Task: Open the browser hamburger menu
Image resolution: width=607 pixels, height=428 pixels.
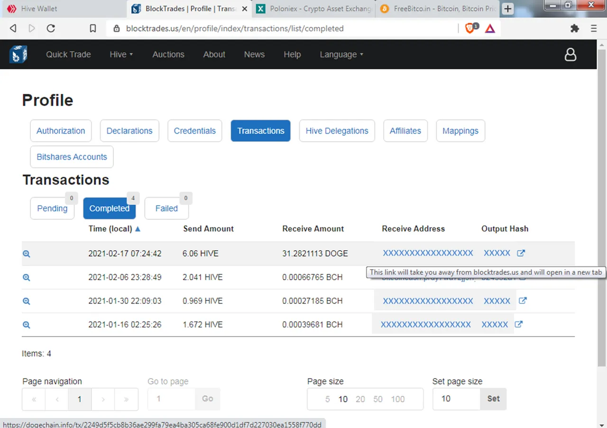Action: [x=594, y=28]
